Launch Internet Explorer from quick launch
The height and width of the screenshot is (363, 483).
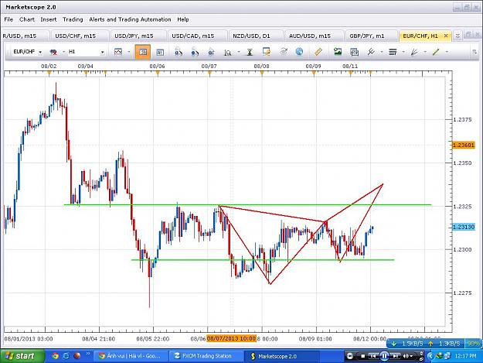pyautogui.click(x=66, y=356)
